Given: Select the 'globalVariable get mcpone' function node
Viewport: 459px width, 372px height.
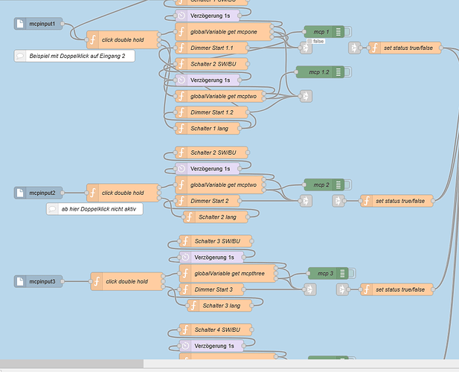Looking at the screenshot, I should coord(223,32).
